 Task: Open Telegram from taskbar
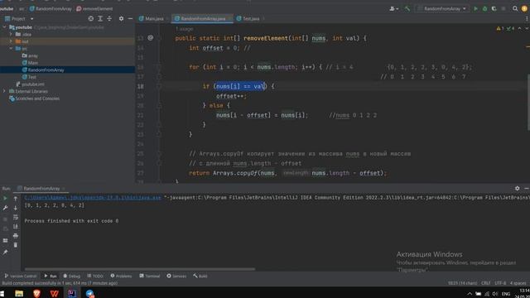click(x=89, y=293)
